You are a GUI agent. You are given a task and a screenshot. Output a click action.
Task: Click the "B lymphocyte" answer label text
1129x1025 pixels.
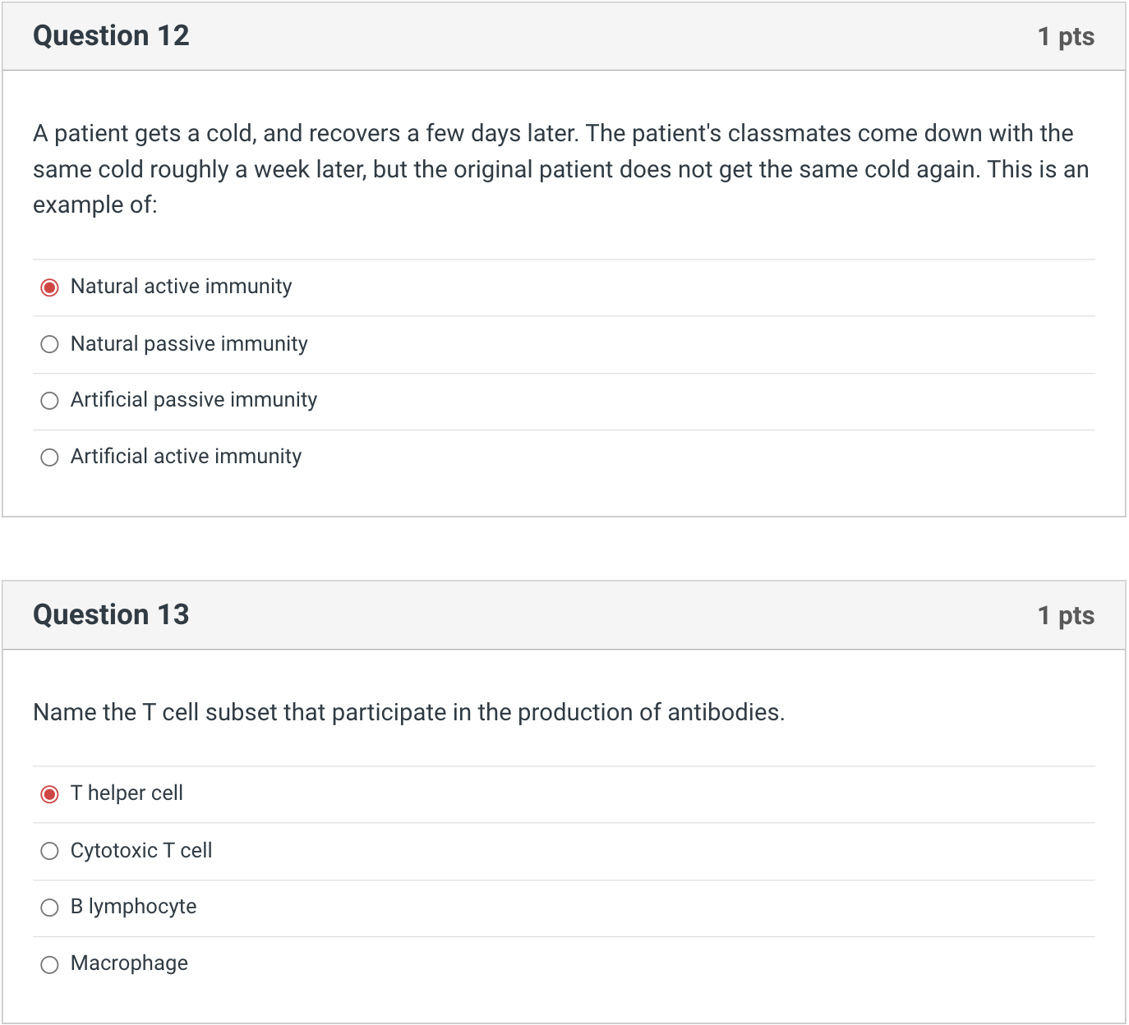134,906
